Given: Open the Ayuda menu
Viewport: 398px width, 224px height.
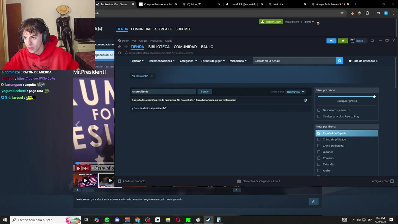Looking at the screenshot, I should [x=169, y=41].
